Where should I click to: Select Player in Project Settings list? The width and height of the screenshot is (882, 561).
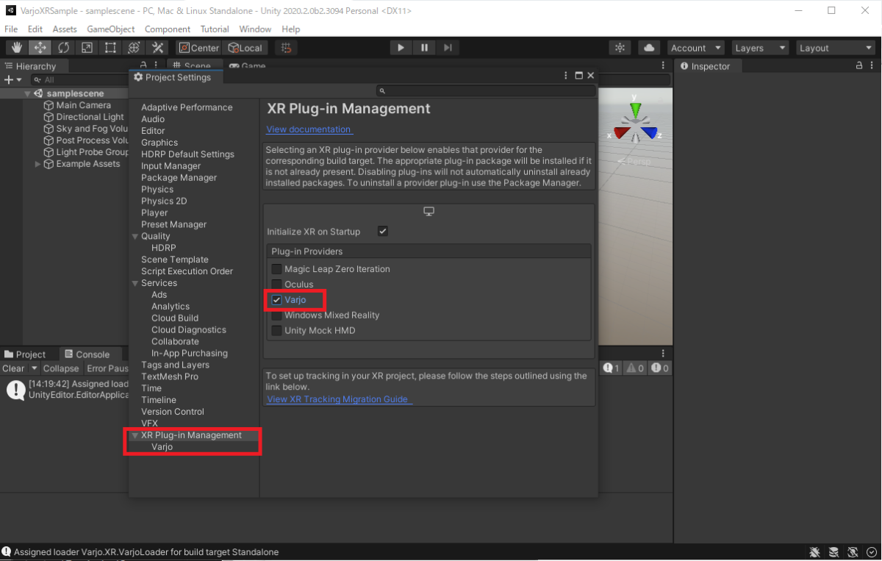coord(154,212)
